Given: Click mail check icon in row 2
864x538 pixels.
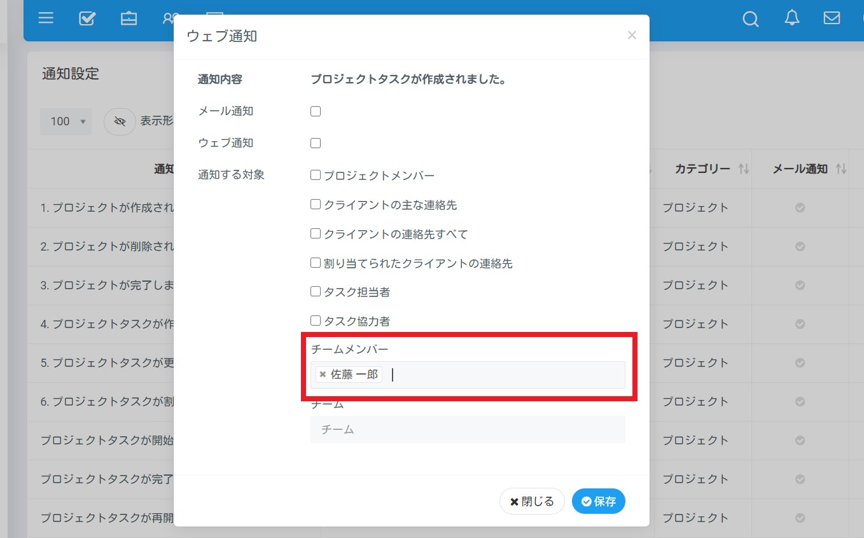Looking at the screenshot, I should click(x=800, y=246).
